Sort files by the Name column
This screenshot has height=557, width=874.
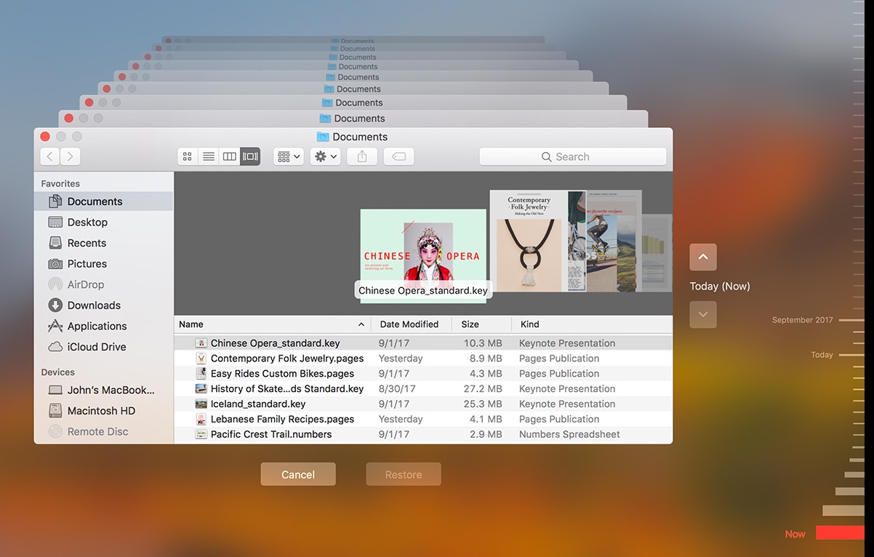(x=272, y=324)
